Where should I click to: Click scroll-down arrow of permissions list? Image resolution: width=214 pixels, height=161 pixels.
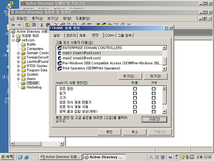tap(164, 112)
